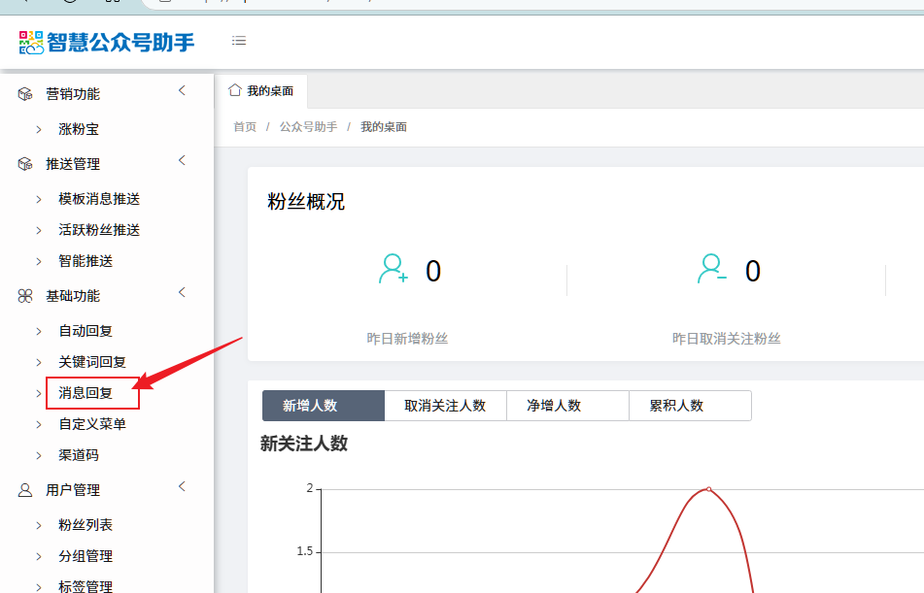Click the new fans user-plus icon
This screenshot has width=924, height=593.
tap(393, 269)
